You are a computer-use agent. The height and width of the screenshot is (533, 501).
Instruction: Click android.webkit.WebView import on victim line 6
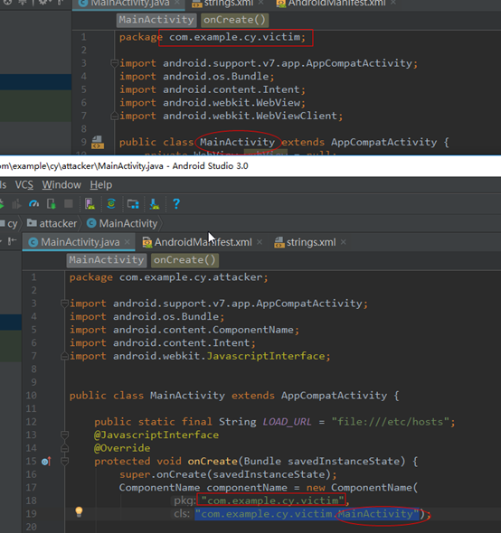[x=232, y=103]
